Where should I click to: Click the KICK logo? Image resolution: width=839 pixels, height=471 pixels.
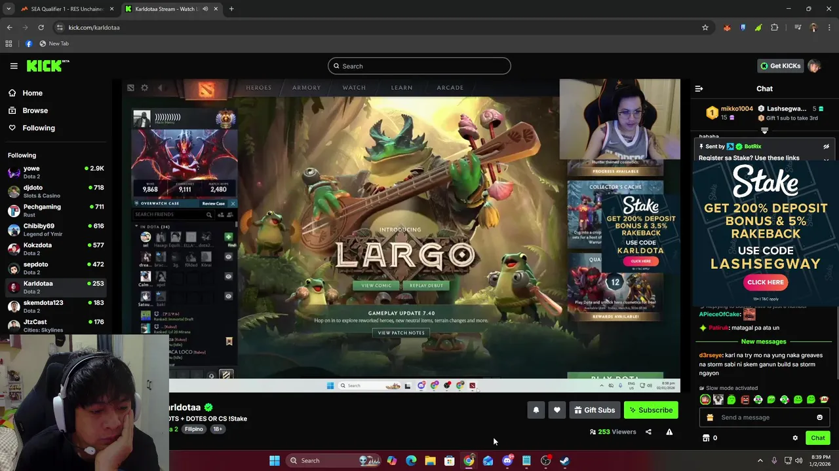48,65
